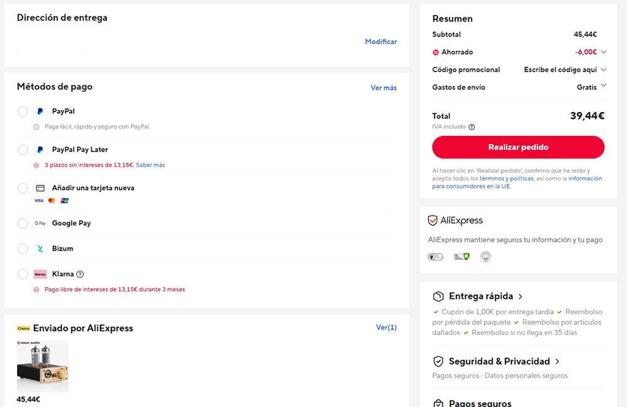Click Modificar to edit delivery address

[381, 41]
